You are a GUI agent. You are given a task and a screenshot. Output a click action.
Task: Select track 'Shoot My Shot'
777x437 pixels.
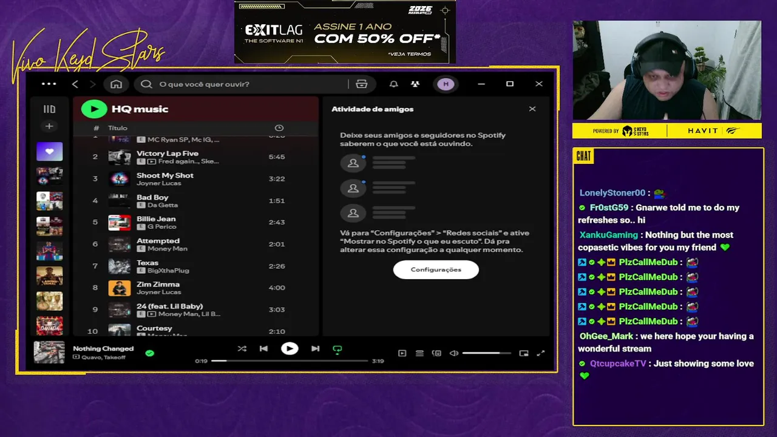coord(195,178)
